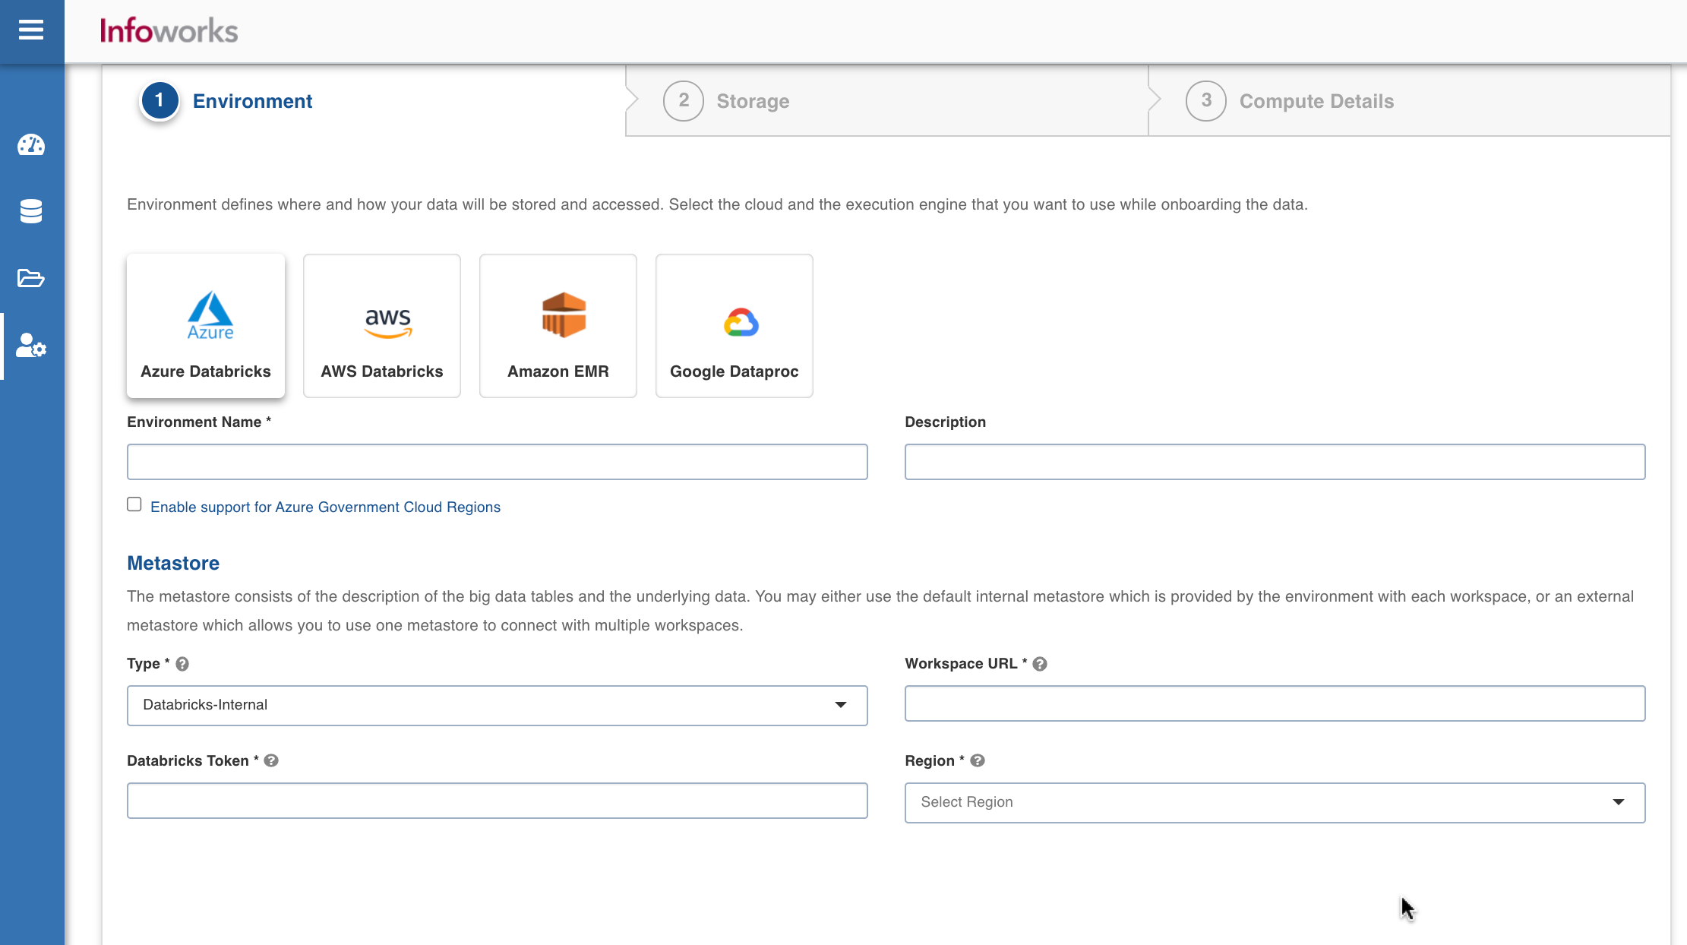Select the AWS Databricks card
The image size is (1687, 945).
click(382, 325)
